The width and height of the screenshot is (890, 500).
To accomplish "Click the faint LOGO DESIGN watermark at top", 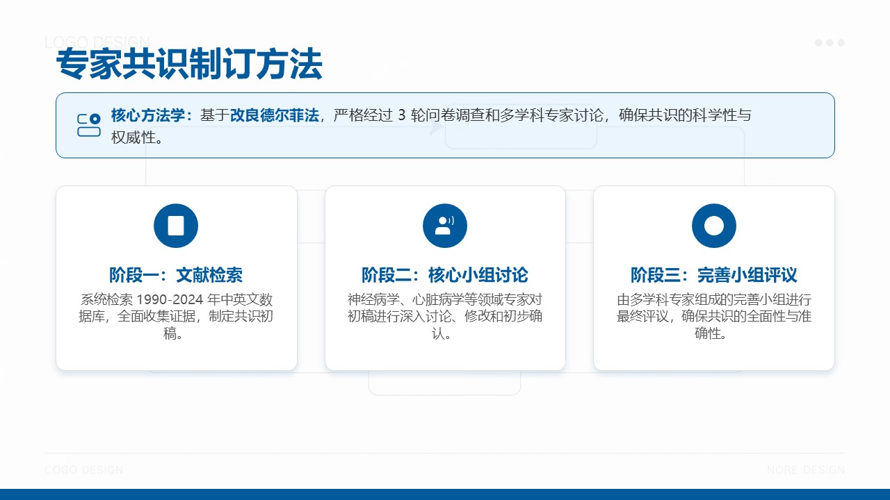I will [x=97, y=42].
